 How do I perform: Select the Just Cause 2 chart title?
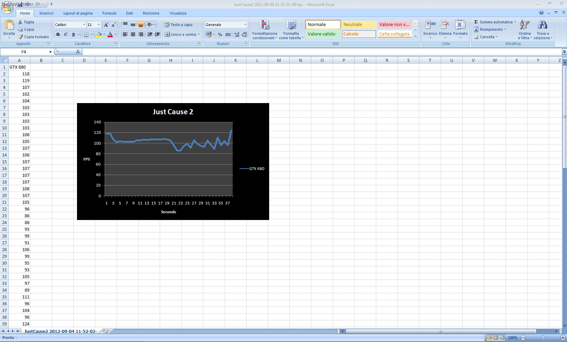(173, 112)
